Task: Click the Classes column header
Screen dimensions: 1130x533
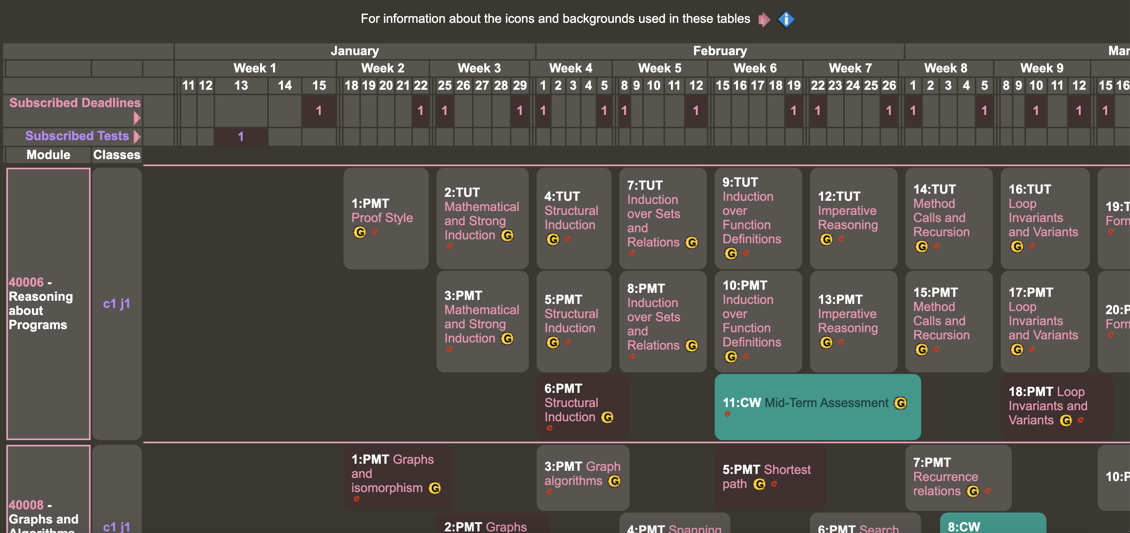Action: click(x=117, y=155)
